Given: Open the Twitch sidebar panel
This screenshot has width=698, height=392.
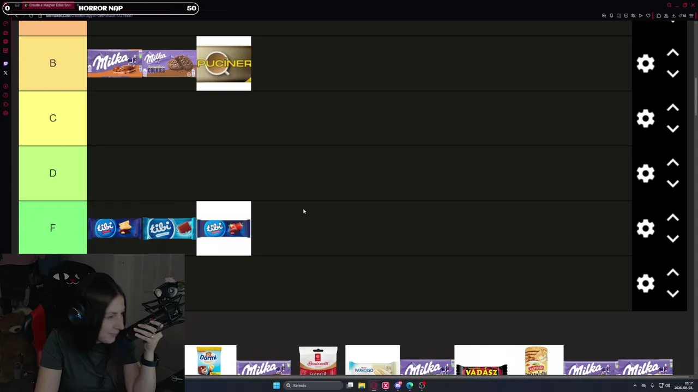Looking at the screenshot, I should (x=5, y=64).
